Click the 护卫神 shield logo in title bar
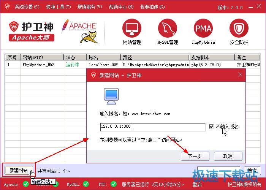The image size is (266, 190). [7, 6]
